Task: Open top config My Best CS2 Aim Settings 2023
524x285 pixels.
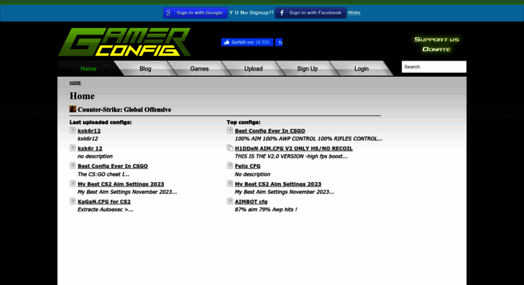Action: coord(278,184)
